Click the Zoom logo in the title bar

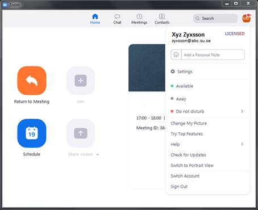coord(5,5)
